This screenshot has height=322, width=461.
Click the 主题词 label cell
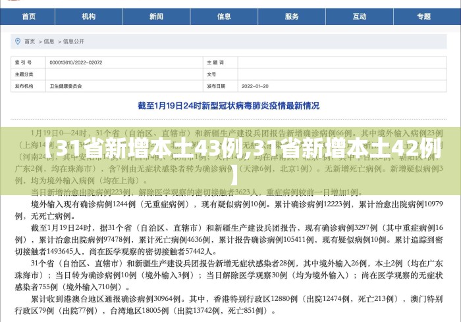tap(220, 62)
